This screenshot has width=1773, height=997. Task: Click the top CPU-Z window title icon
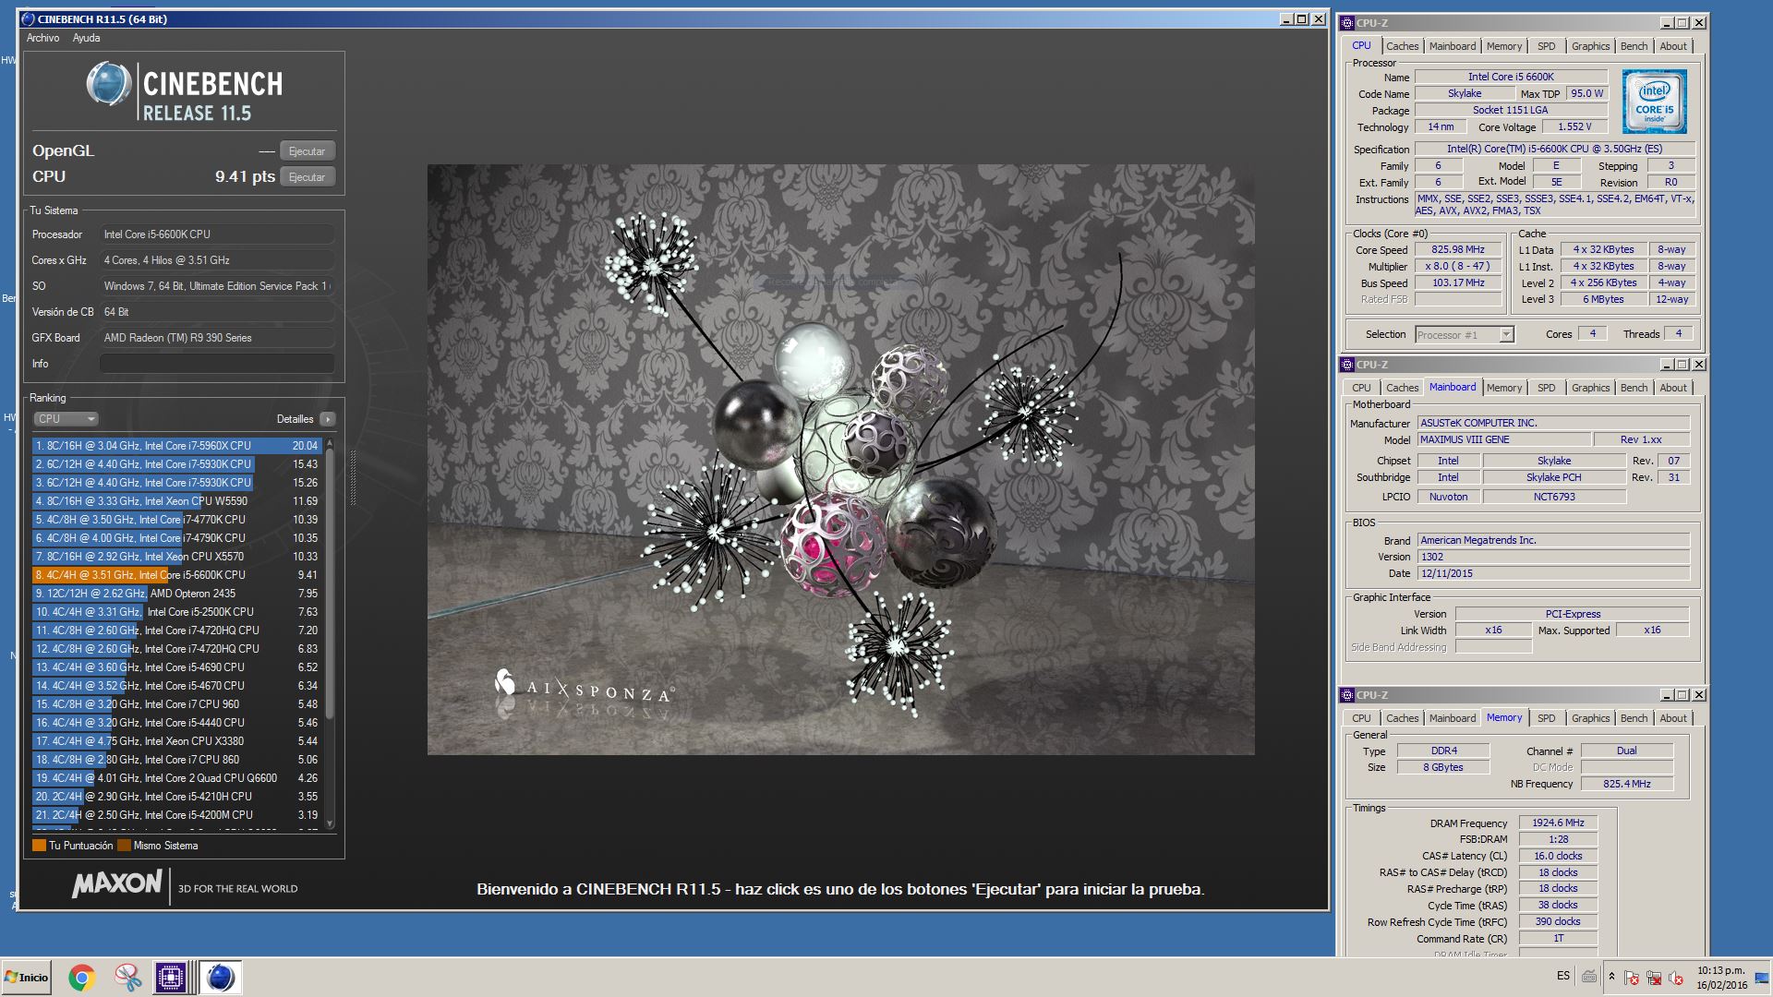1347,23
